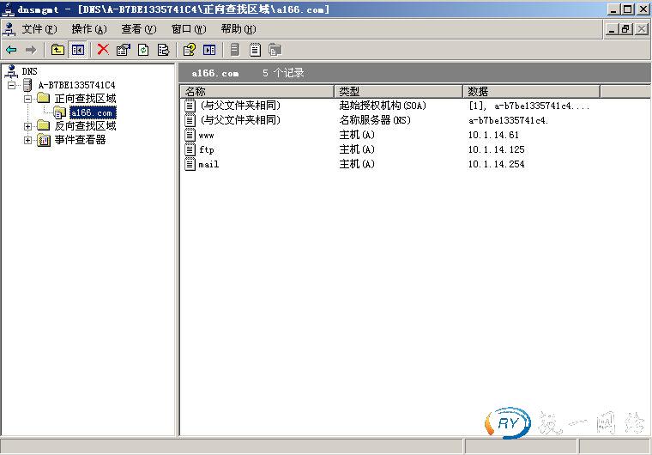The width and height of the screenshot is (652, 455).
Task: Open Help via the question mark icon
Action: 190,50
